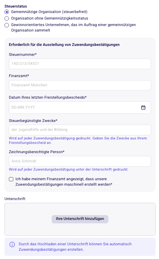This screenshot has height=259, width=159.
Task: Click Ihre Unterschrift hinzufügen button
Action: [80, 219]
